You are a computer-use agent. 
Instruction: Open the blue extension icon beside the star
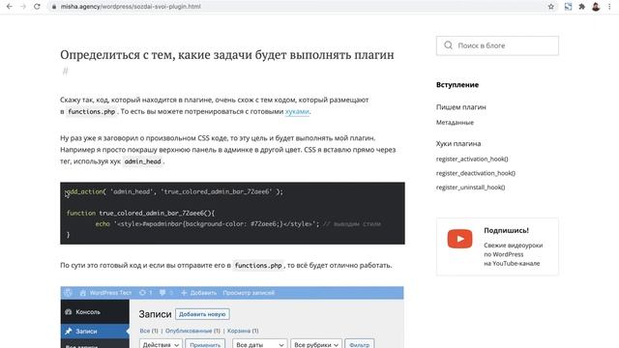568,7
